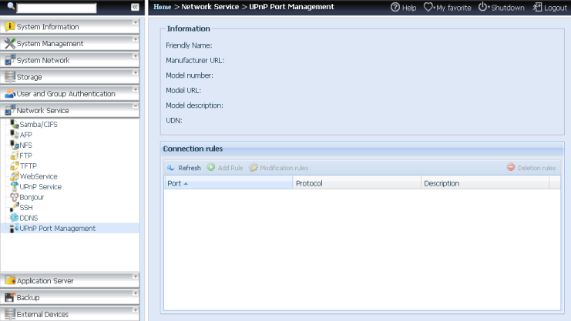571x321 pixels.
Task: Click the NFS icon
Action: (14, 145)
